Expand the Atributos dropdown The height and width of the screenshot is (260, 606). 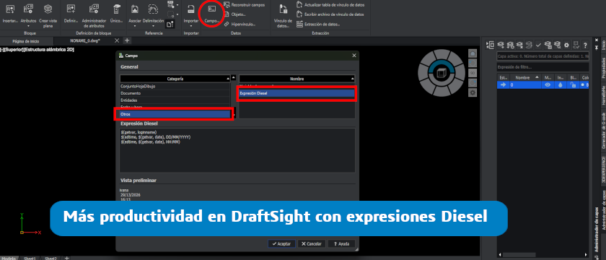[x=28, y=26]
